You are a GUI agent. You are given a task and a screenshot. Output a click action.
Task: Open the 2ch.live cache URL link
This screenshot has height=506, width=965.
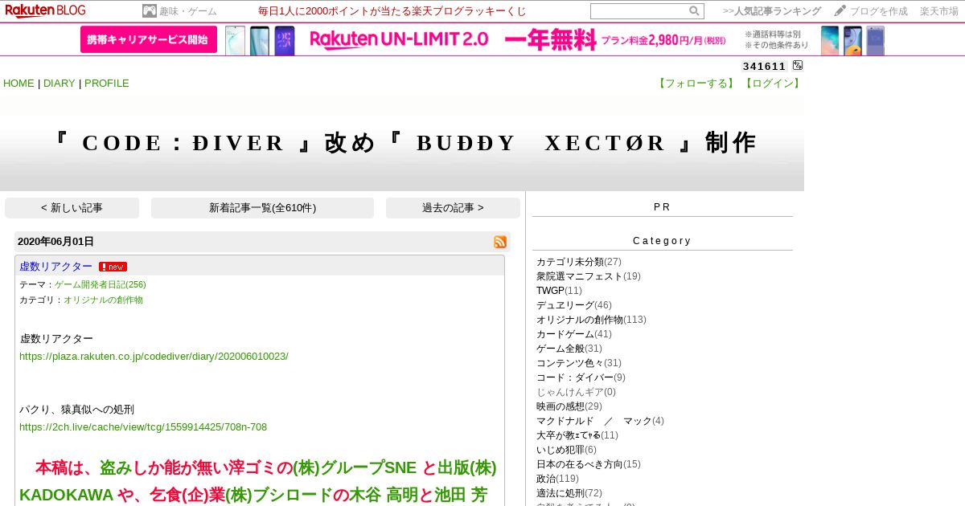[x=143, y=427]
